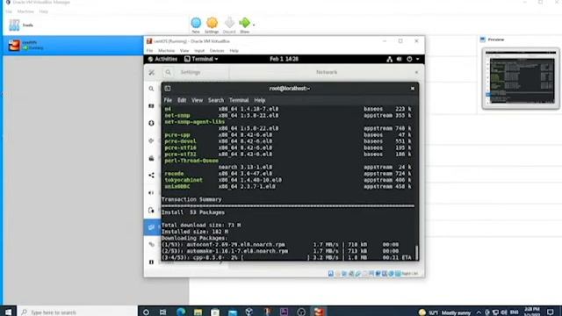Open Machine menu of the centOS VM window

point(166,51)
